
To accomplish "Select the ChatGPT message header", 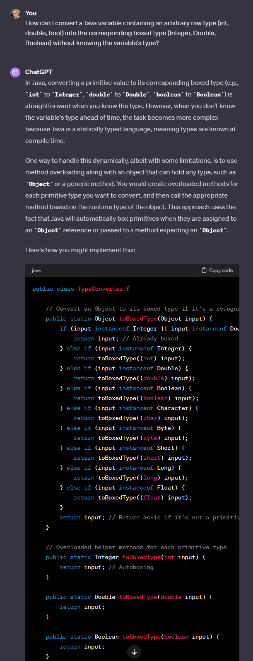I will coord(40,72).
